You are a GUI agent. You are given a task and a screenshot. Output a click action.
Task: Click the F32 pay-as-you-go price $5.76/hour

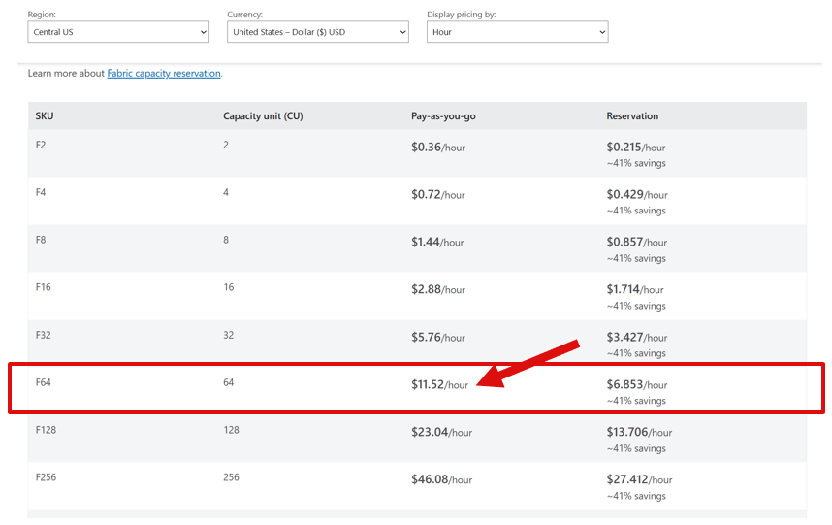pos(437,337)
